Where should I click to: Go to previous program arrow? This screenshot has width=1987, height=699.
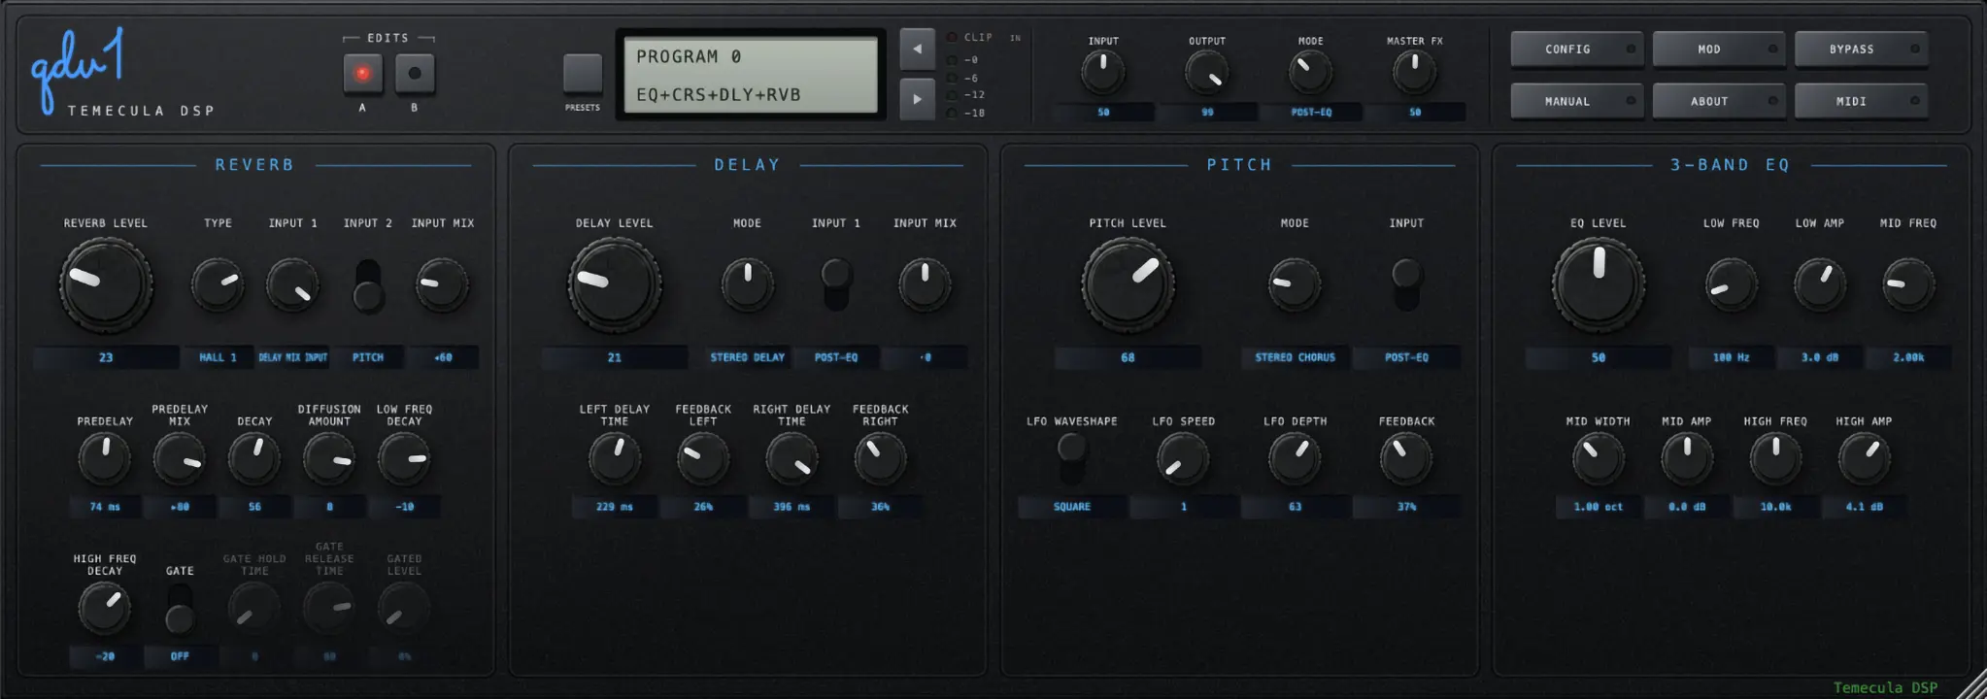coord(917,49)
